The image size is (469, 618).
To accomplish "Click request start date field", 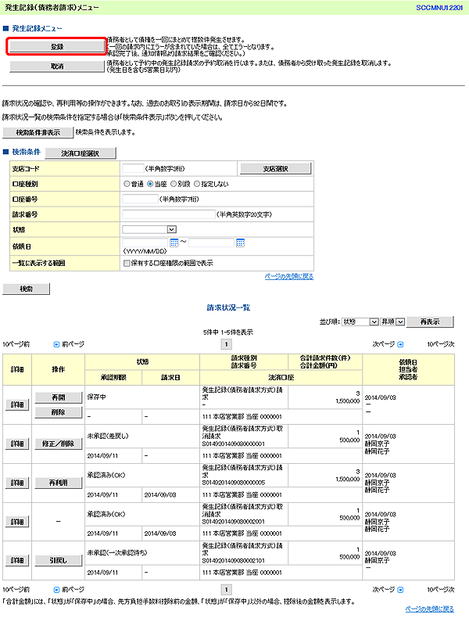I will pos(145,243).
